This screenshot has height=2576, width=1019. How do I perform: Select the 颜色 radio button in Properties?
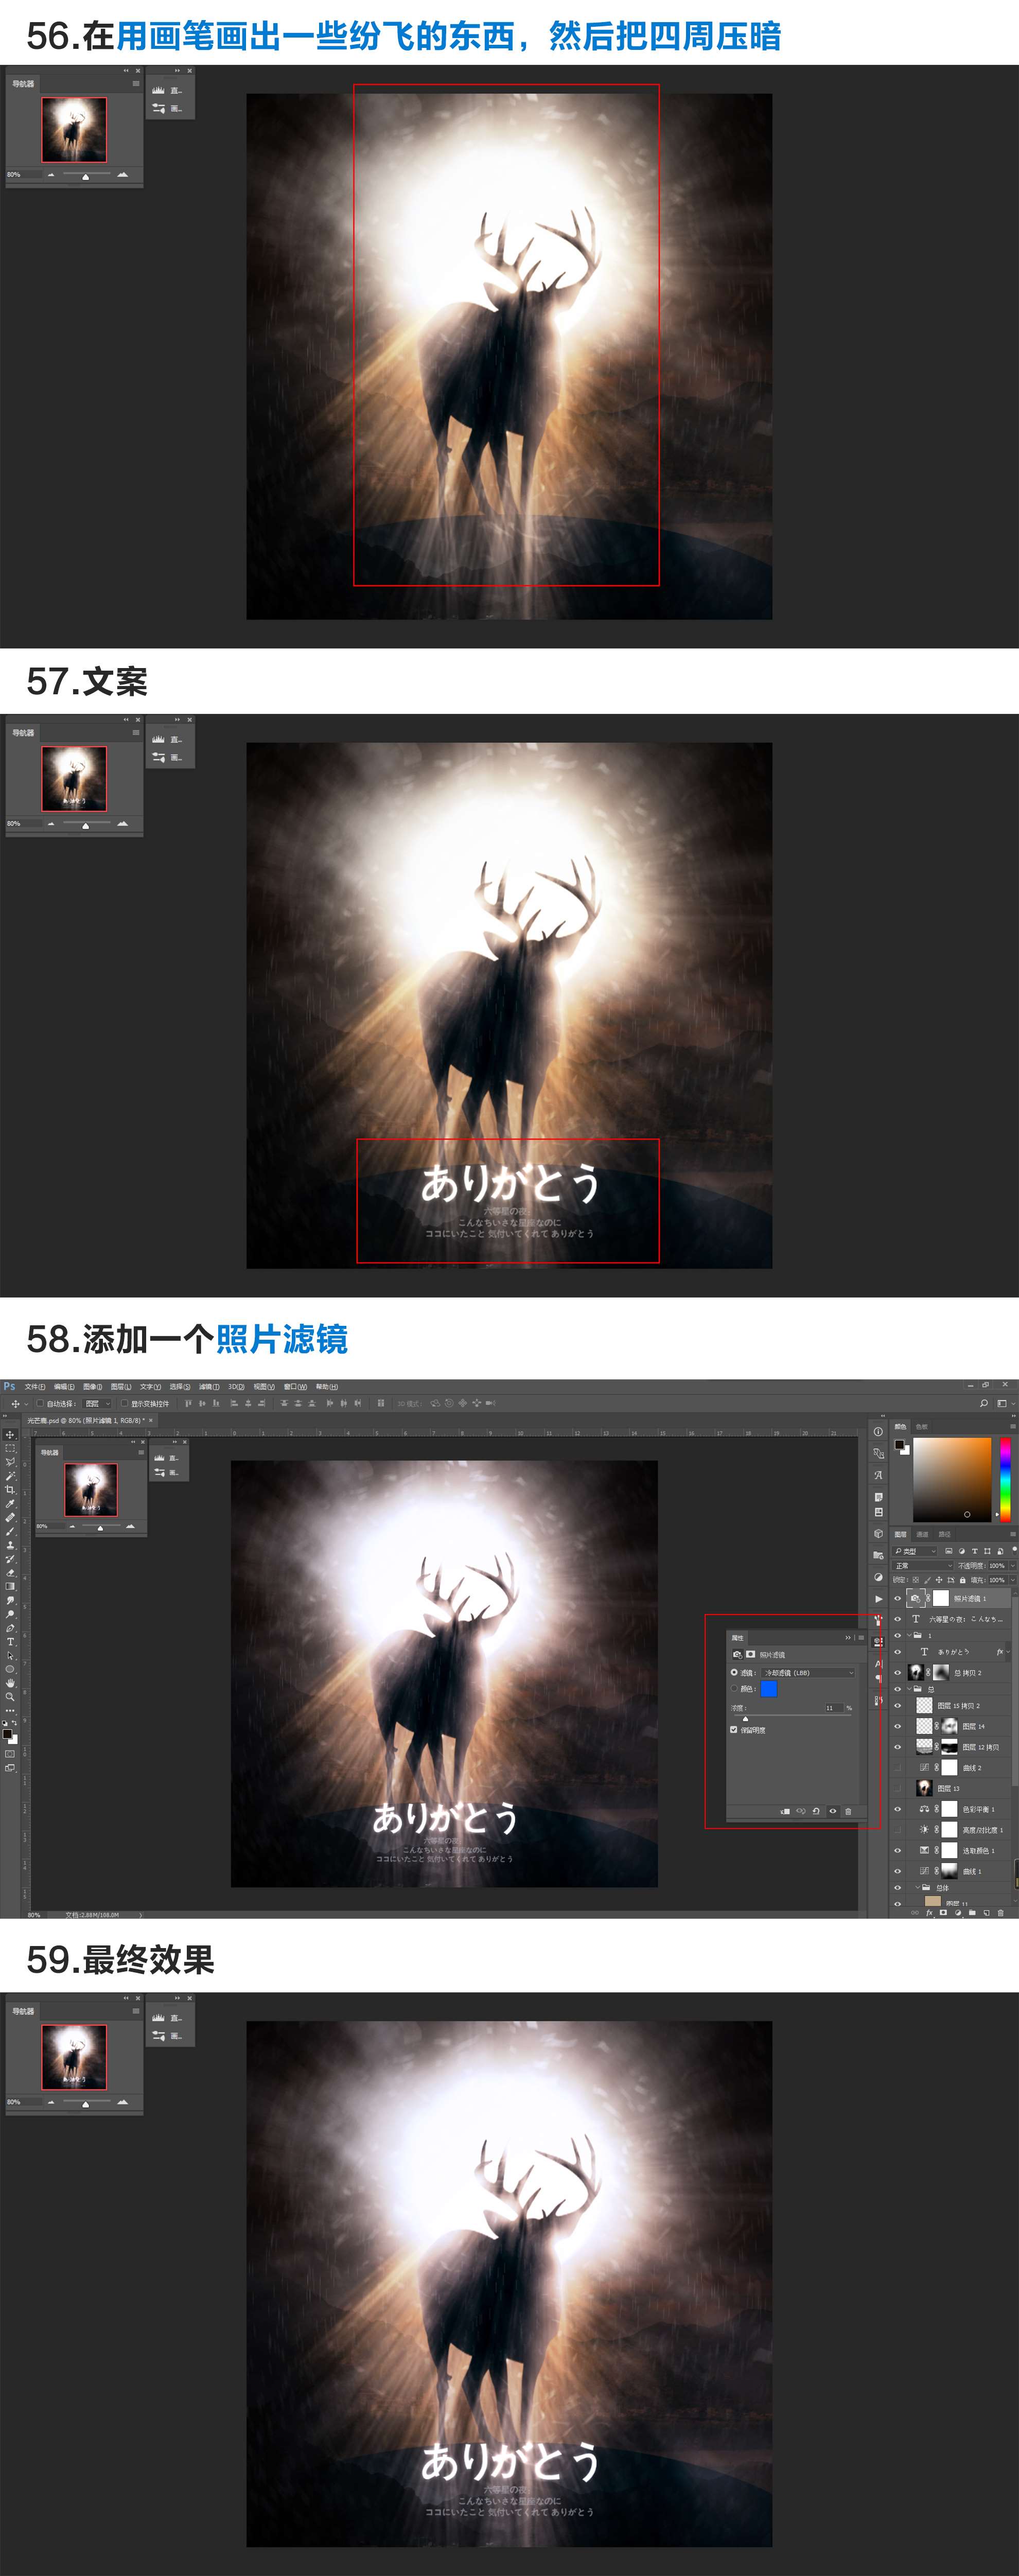point(734,1689)
